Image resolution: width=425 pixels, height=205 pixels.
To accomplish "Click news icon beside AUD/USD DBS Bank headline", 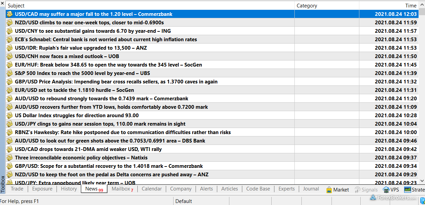I will [9, 141].
